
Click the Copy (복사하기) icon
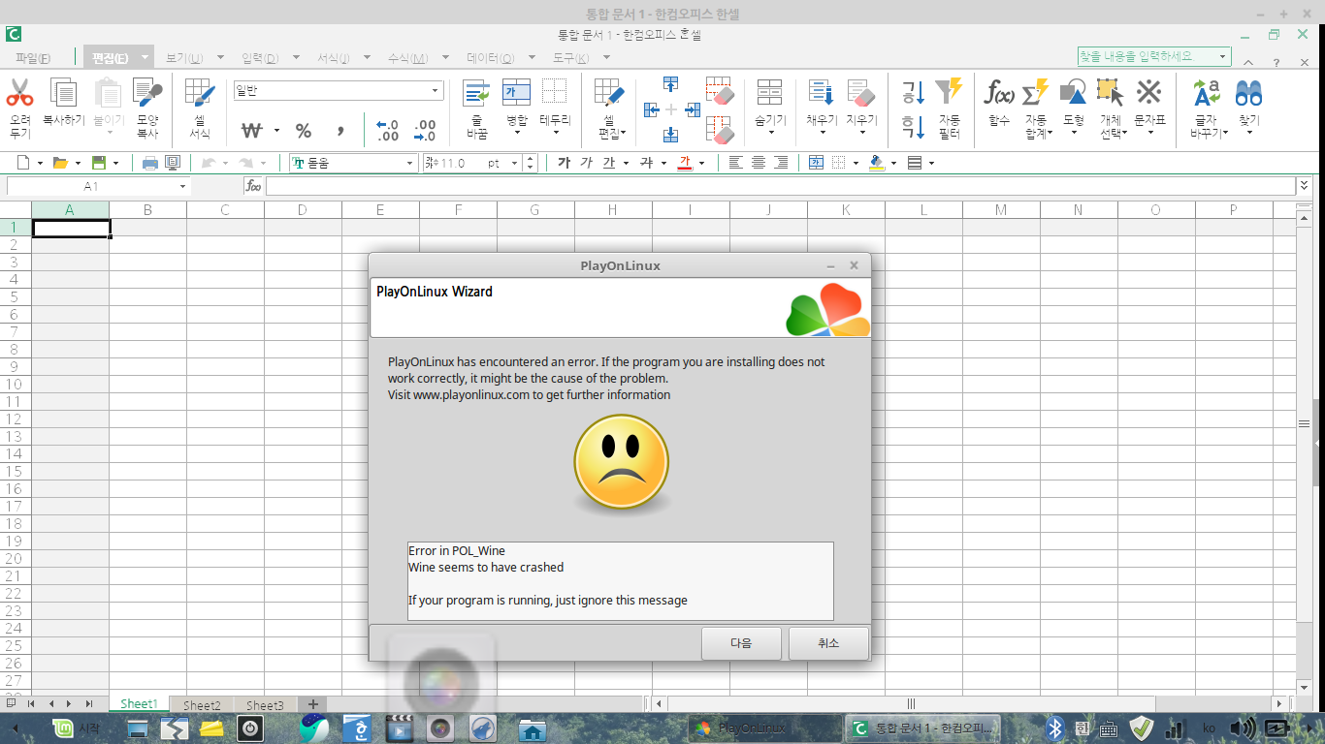[x=64, y=94]
